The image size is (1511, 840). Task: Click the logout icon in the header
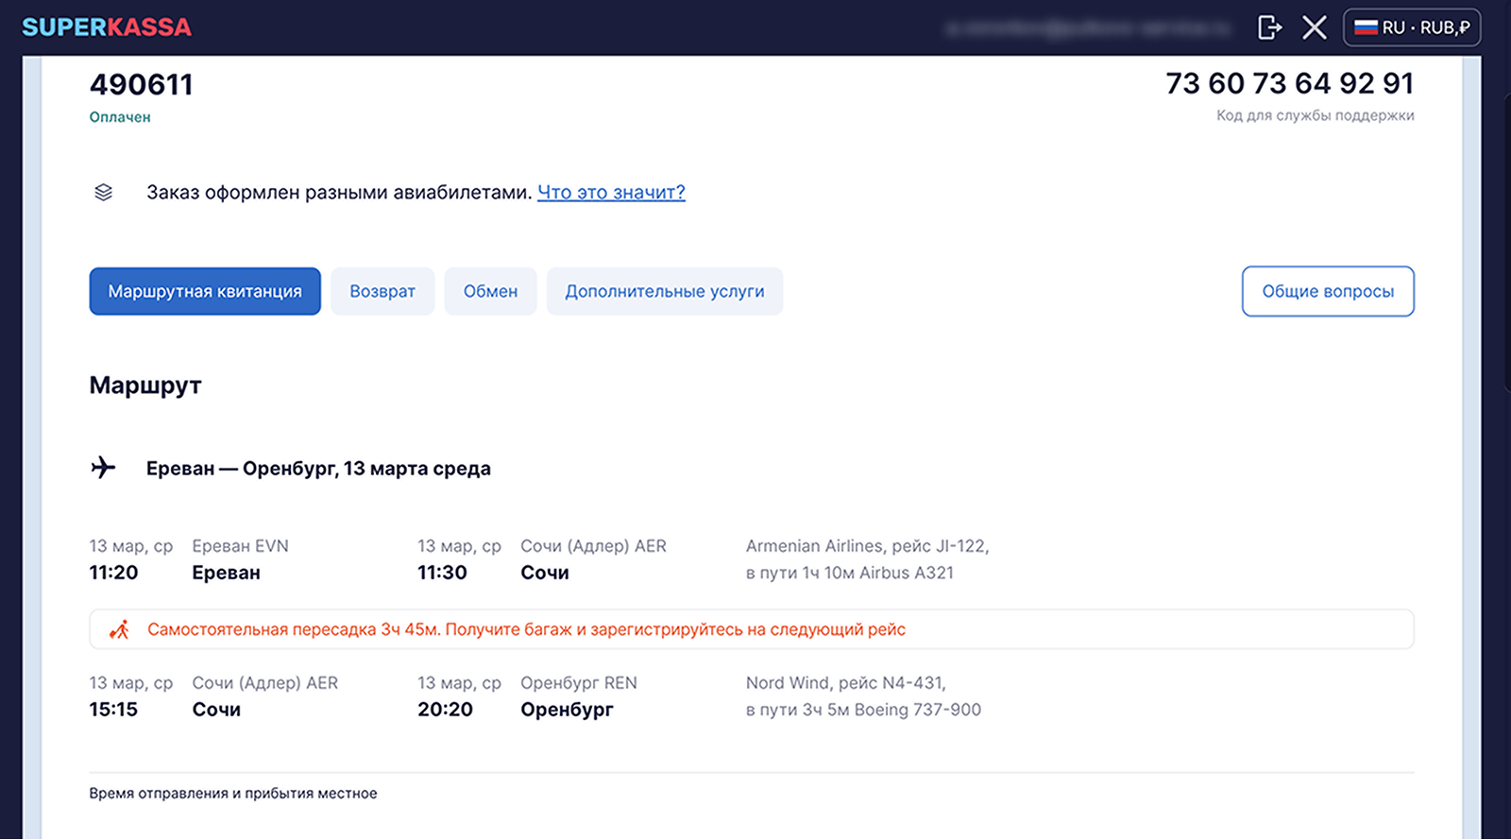(x=1270, y=27)
